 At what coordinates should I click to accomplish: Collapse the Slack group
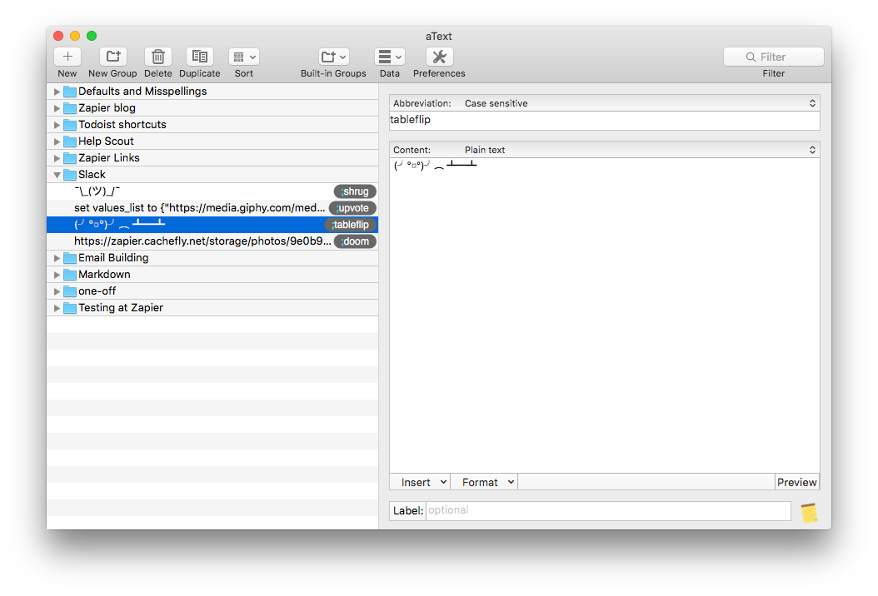[57, 175]
